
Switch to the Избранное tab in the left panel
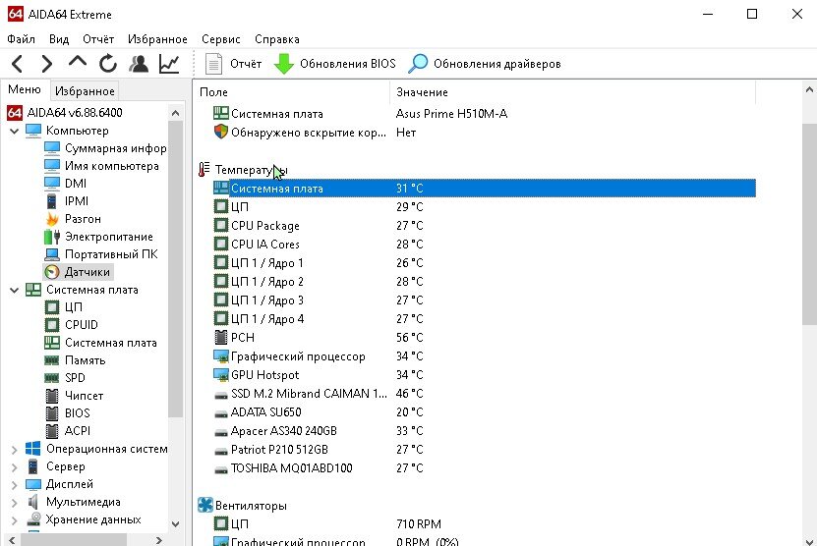coord(85,91)
